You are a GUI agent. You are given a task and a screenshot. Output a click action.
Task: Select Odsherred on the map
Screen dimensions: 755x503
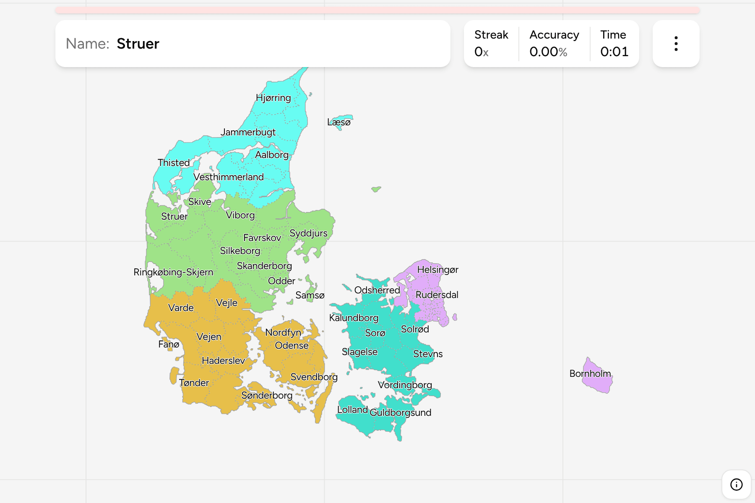(377, 290)
